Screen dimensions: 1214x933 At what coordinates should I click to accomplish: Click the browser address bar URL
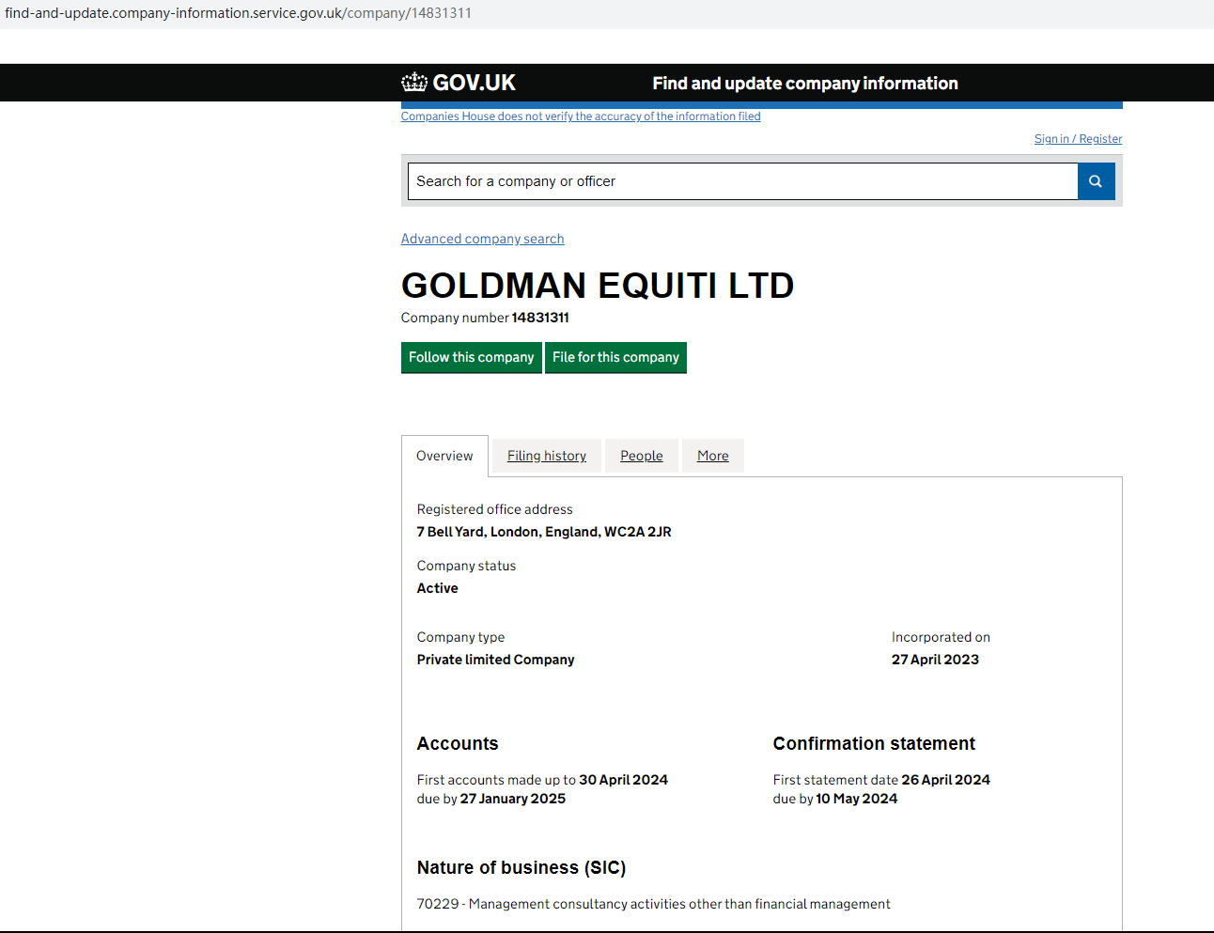(x=239, y=13)
